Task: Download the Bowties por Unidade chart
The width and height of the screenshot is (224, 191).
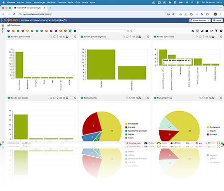Action: pos(67,37)
